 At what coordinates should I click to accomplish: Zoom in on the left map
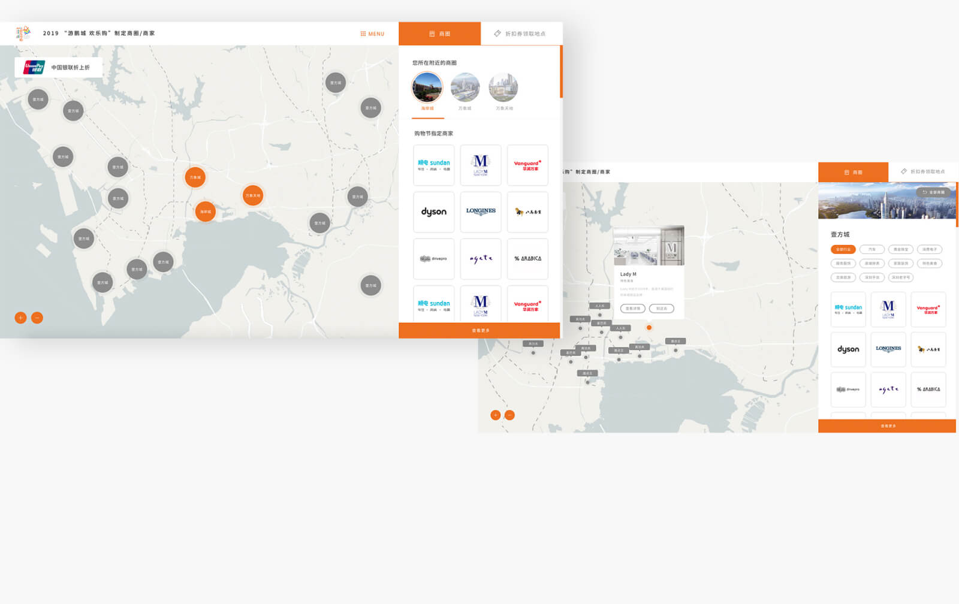[x=20, y=318]
